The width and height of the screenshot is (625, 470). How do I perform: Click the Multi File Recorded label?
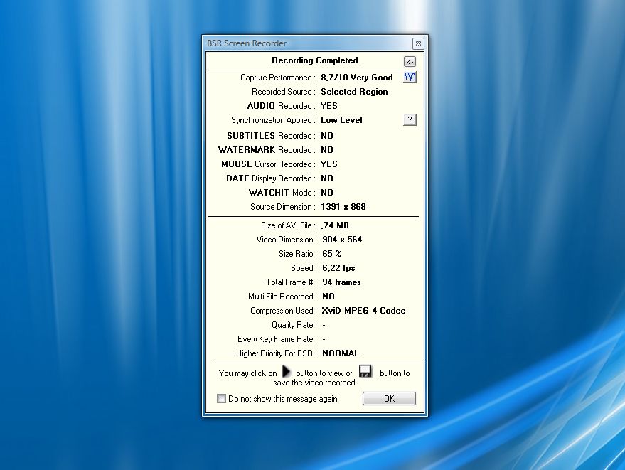pyautogui.click(x=282, y=297)
